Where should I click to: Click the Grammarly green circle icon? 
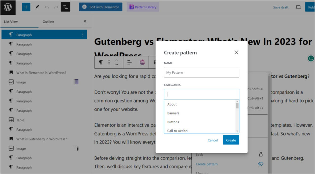pyautogui.click(x=311, y=58)
